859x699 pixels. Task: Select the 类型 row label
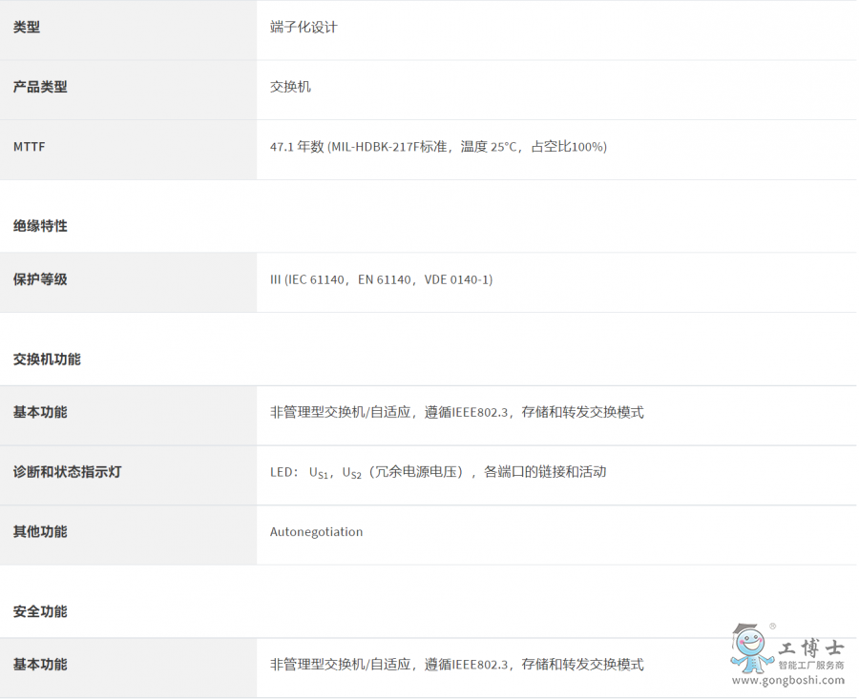[27, 28]
